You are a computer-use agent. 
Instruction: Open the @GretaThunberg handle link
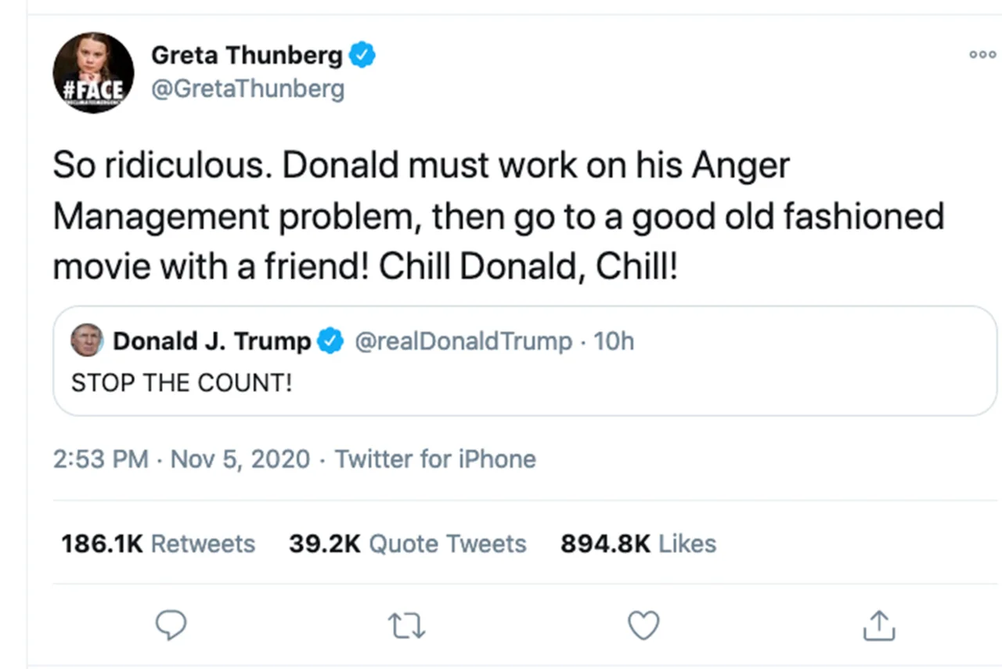coord(247,89)
